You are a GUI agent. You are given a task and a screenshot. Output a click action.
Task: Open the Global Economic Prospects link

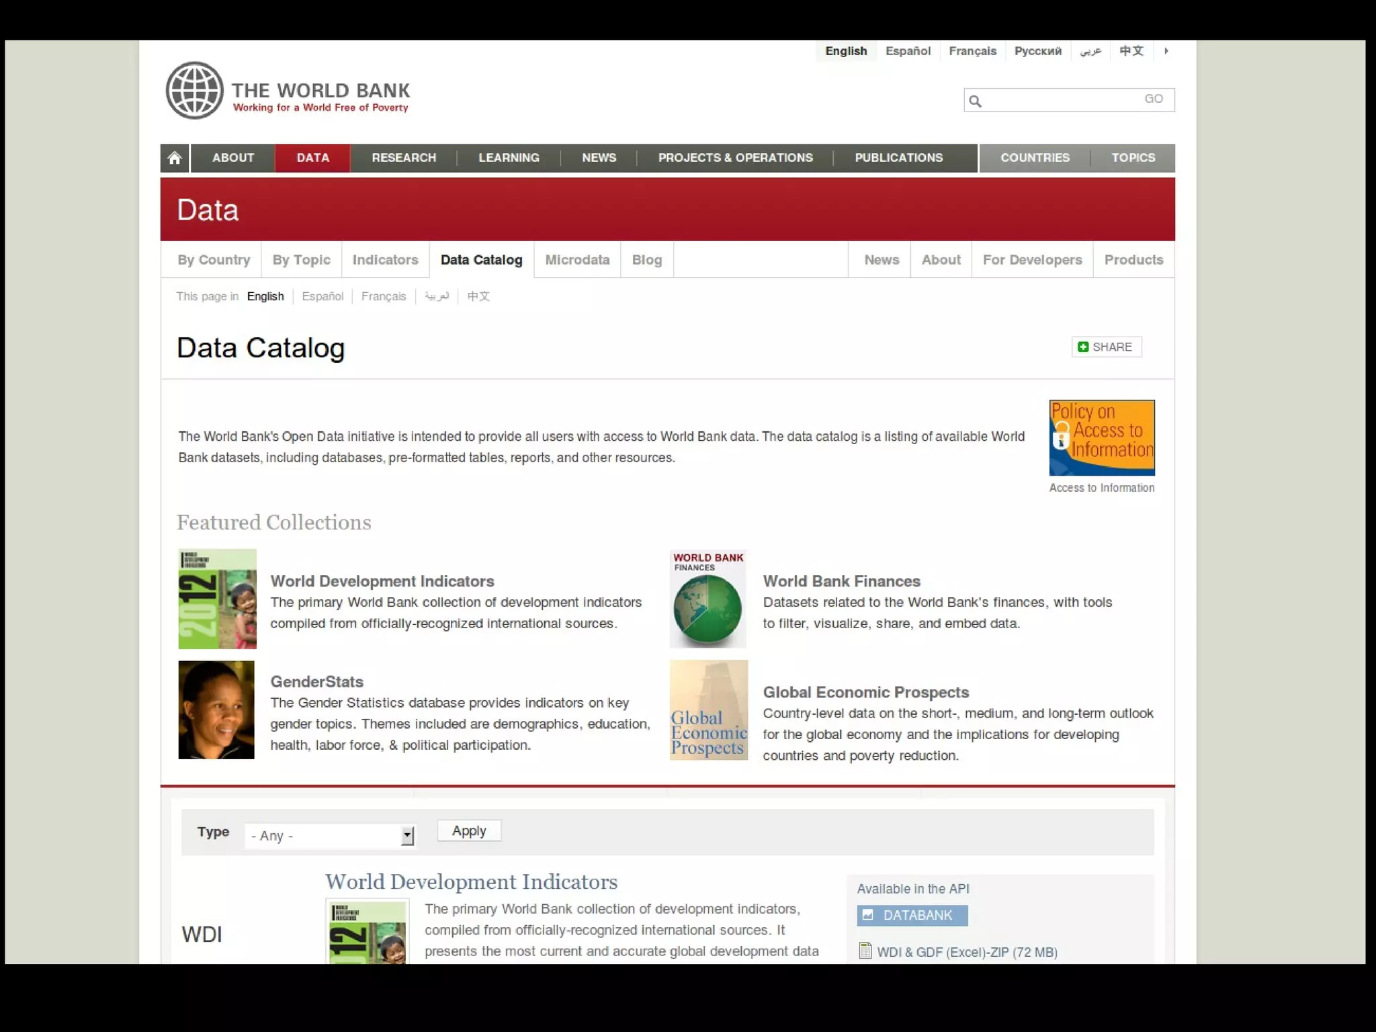865,692
